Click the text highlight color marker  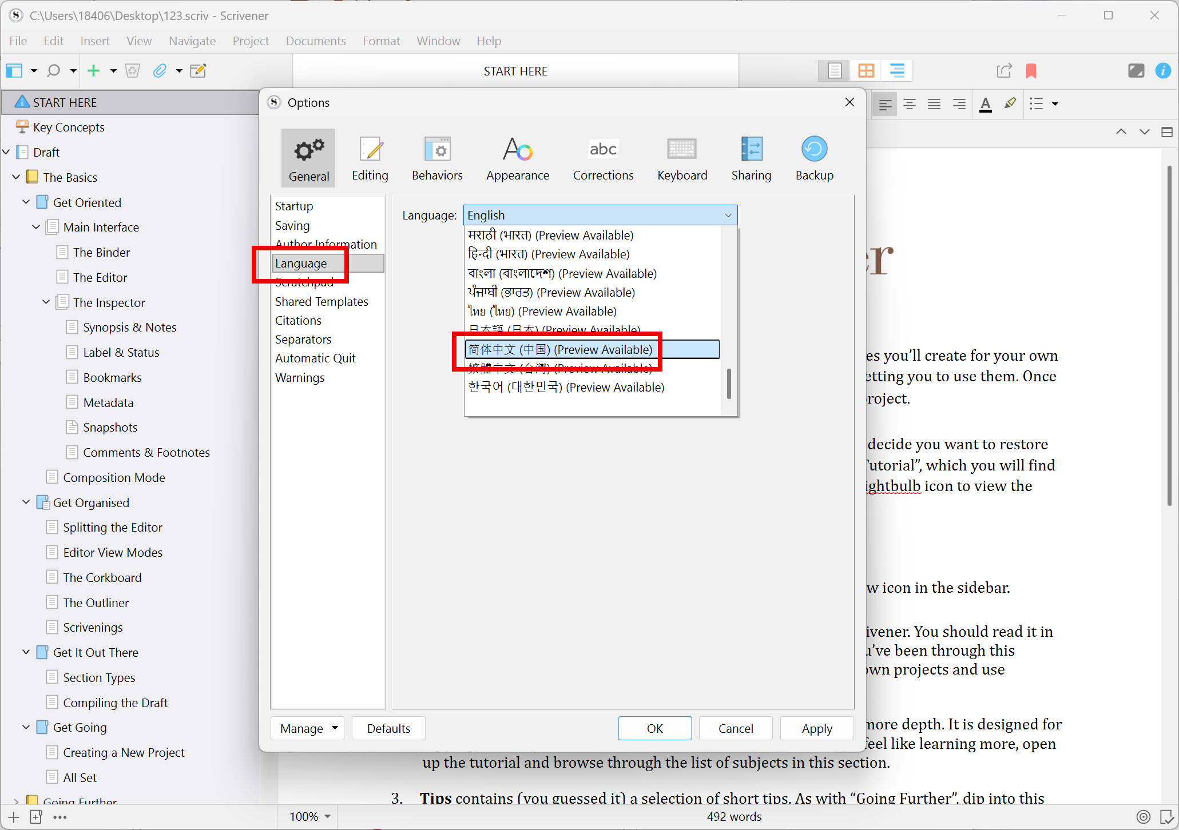tap(1010, 104)
